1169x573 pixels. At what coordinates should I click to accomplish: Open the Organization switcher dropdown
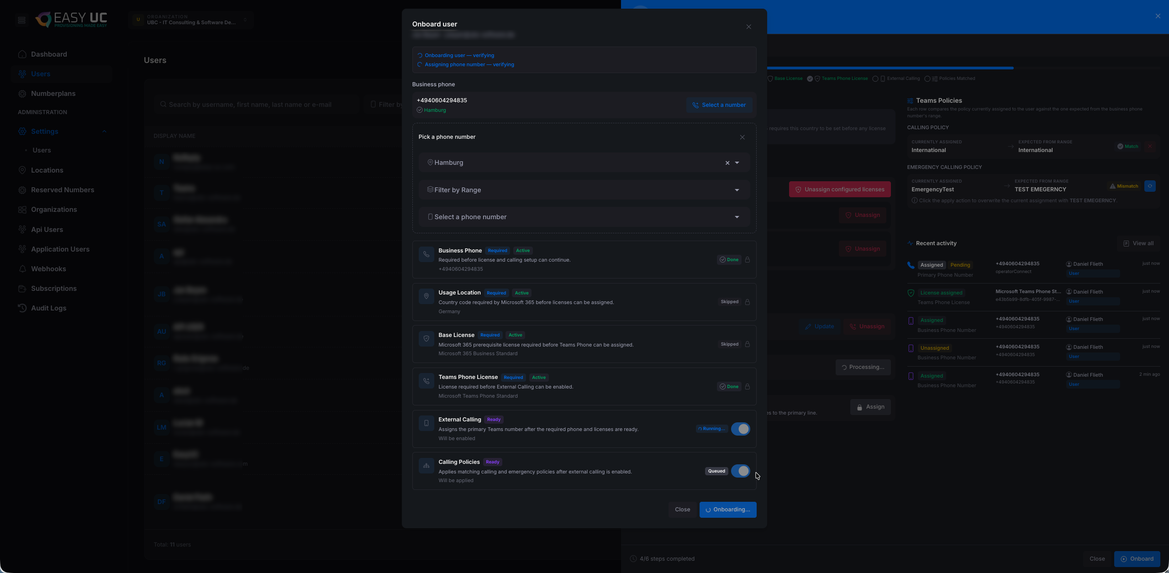[x=191, y=20]
